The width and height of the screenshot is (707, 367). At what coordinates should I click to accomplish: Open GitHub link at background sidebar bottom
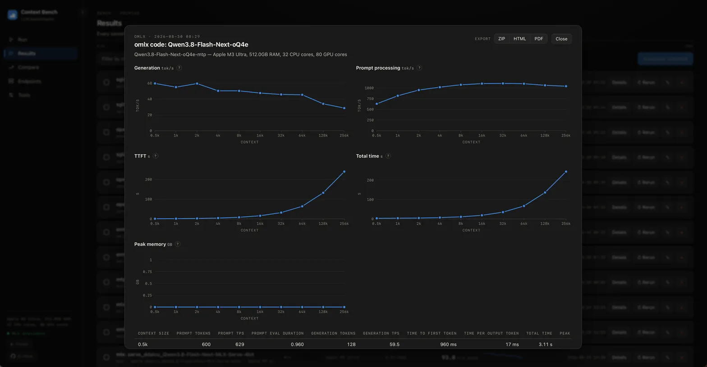point(22,356)
